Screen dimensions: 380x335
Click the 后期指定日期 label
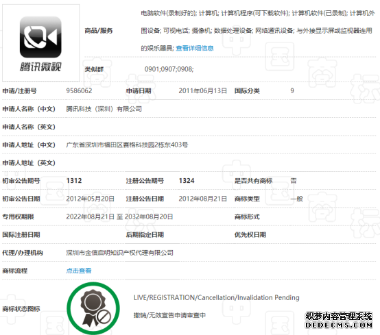(x=145, y=235)
